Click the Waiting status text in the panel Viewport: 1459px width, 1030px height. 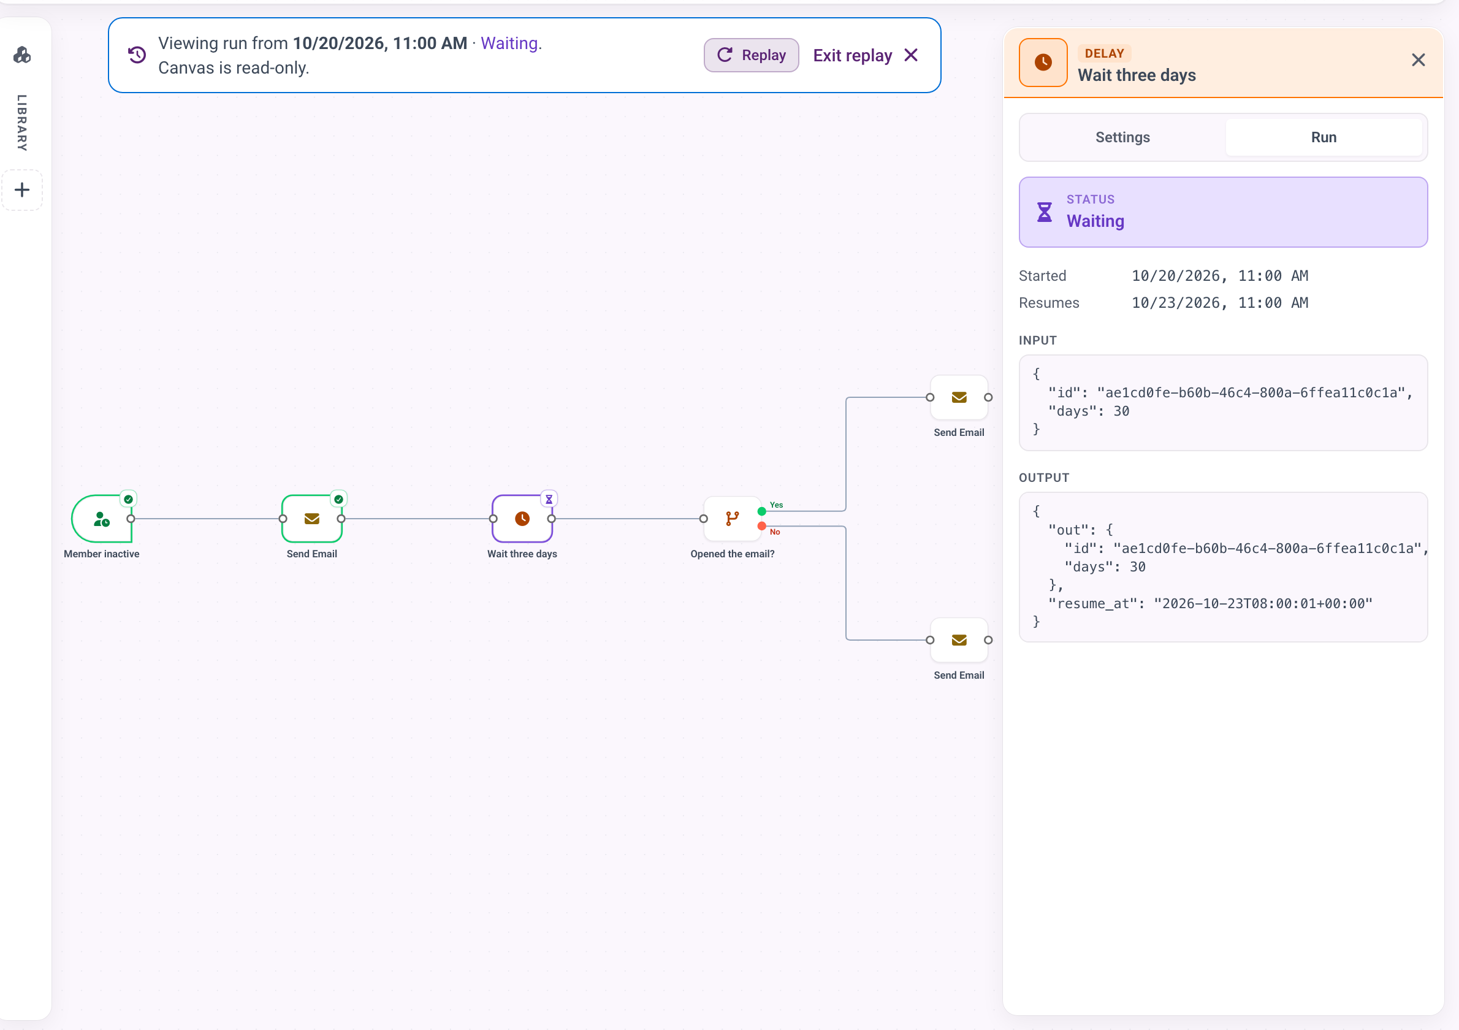pyautogui.click(x=1095, y=221)
